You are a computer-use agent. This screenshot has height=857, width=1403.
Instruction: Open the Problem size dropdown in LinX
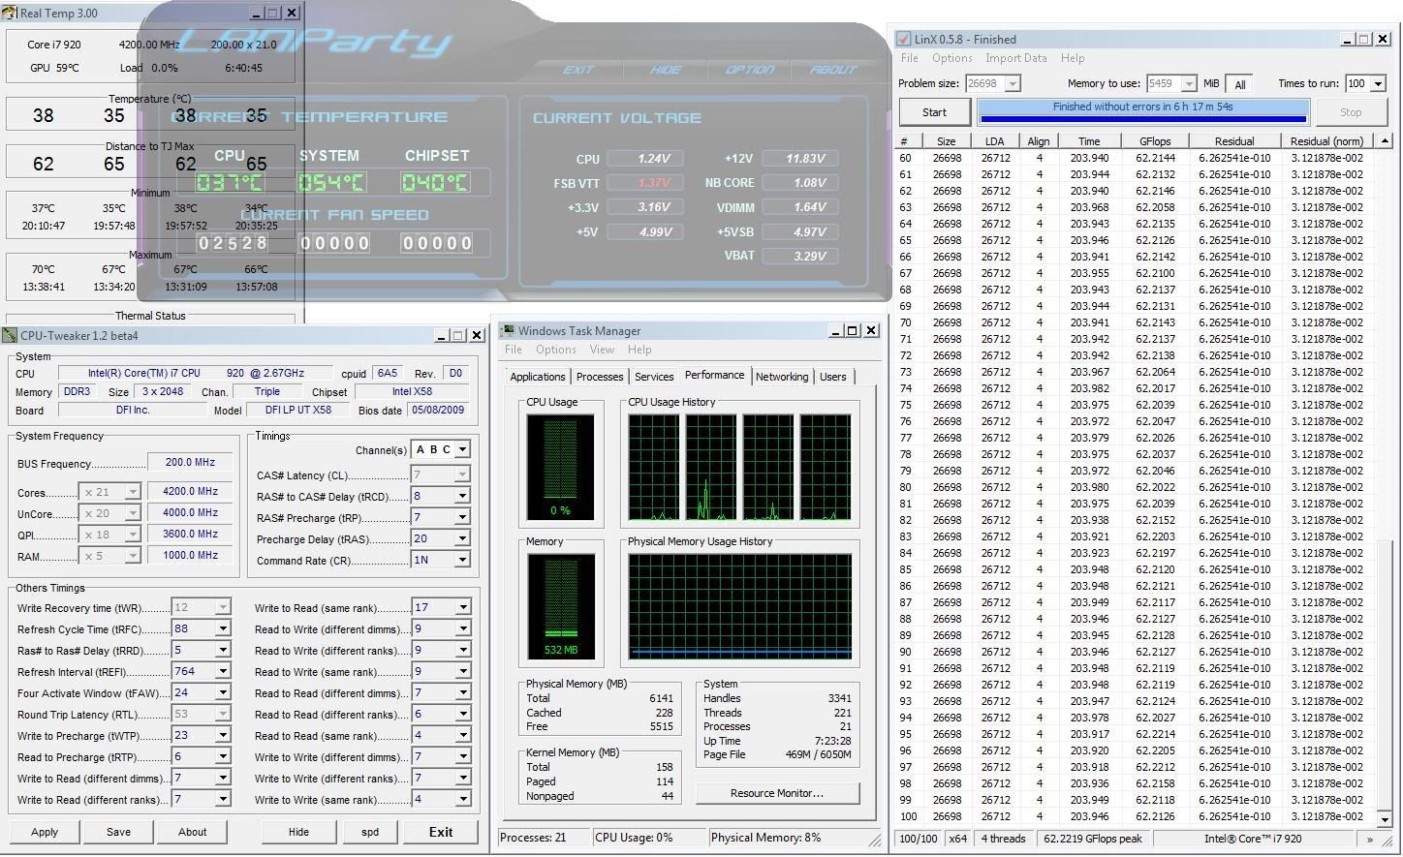pyautogui.click(x=1013, y=84)
